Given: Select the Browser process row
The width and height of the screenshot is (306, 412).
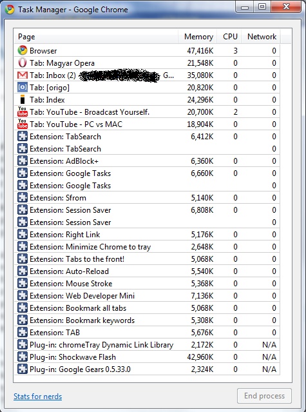Looking at the screenshot, I should coord(147,50).
